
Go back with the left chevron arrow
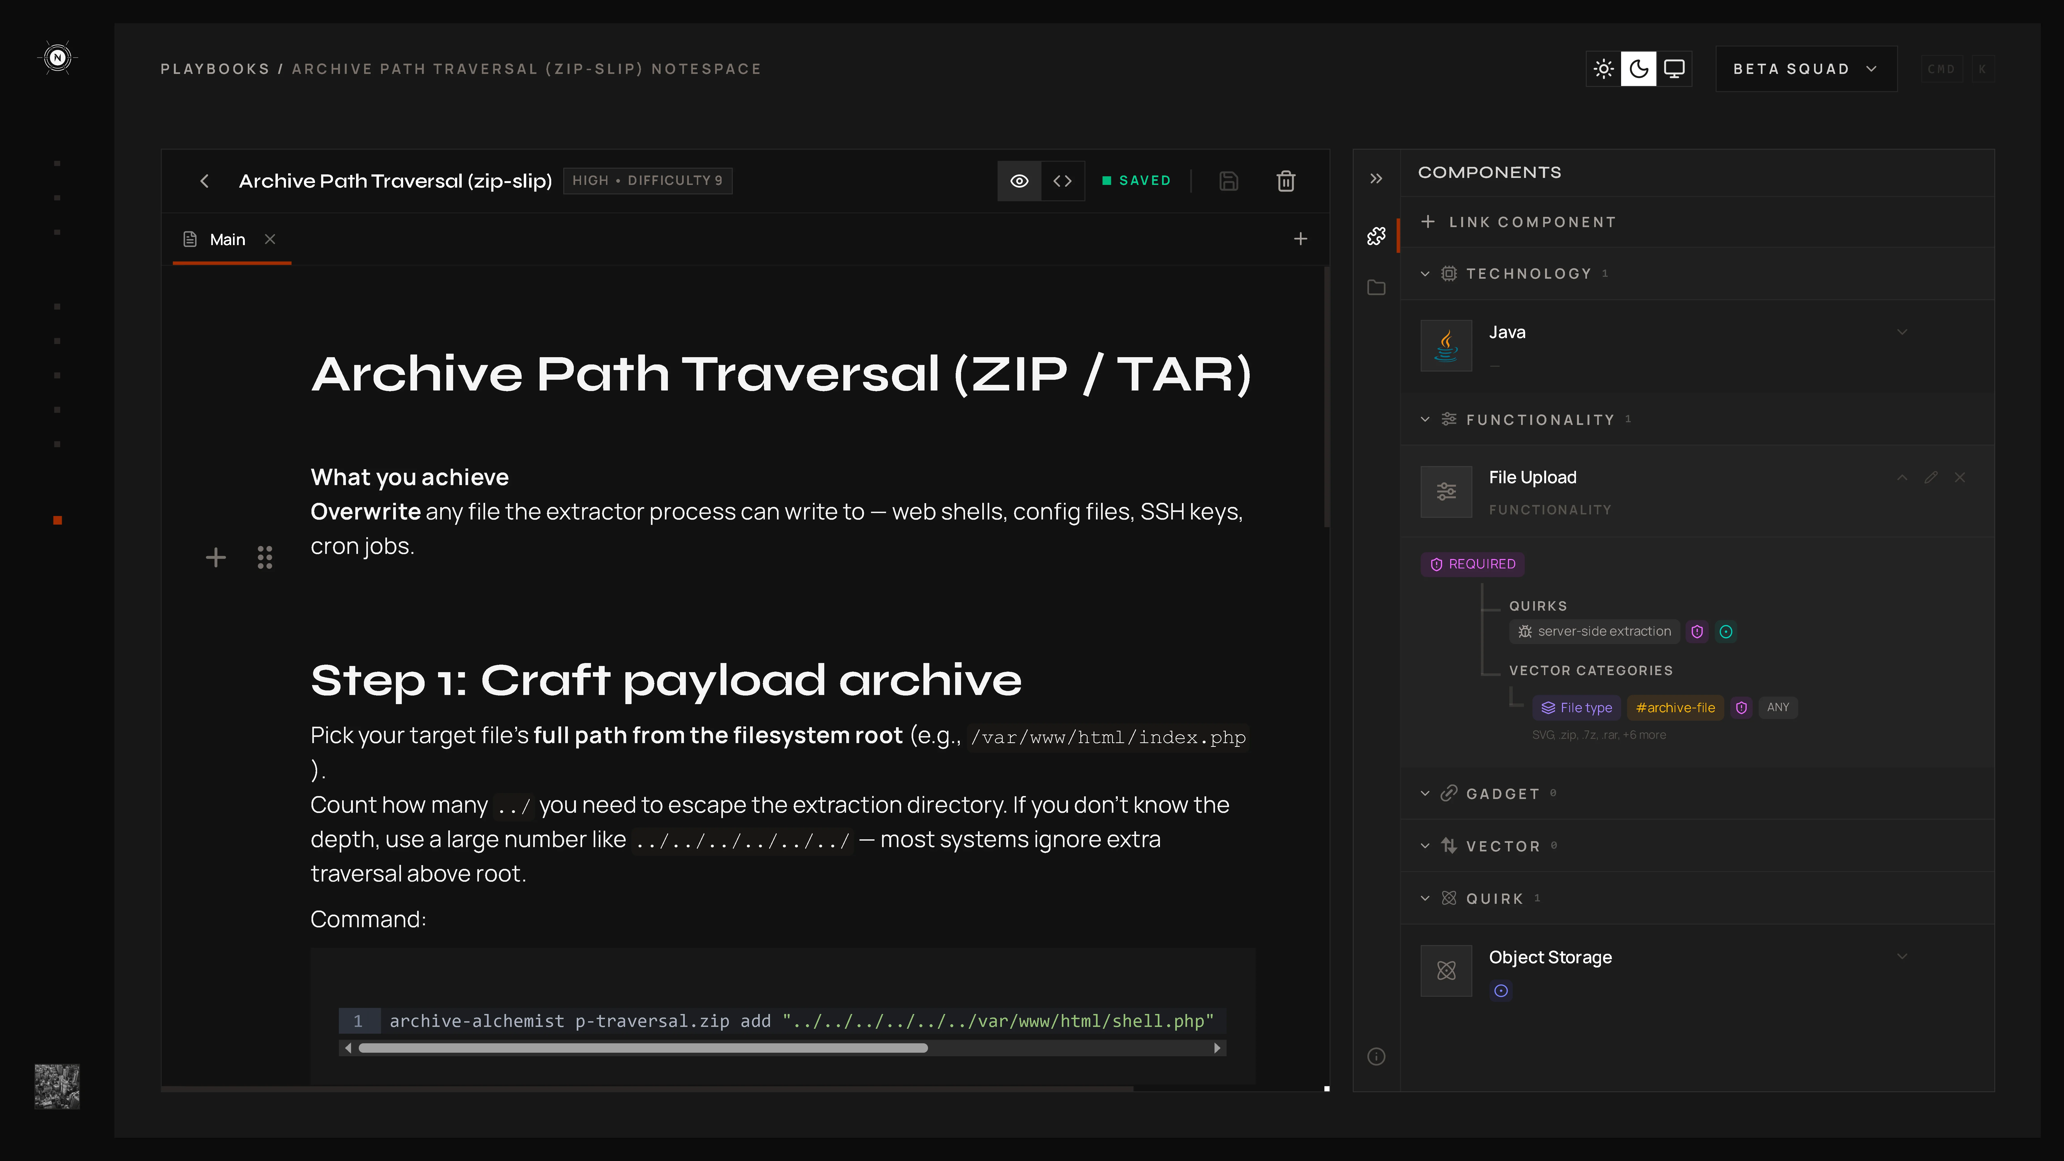click(x=204, y=181)
